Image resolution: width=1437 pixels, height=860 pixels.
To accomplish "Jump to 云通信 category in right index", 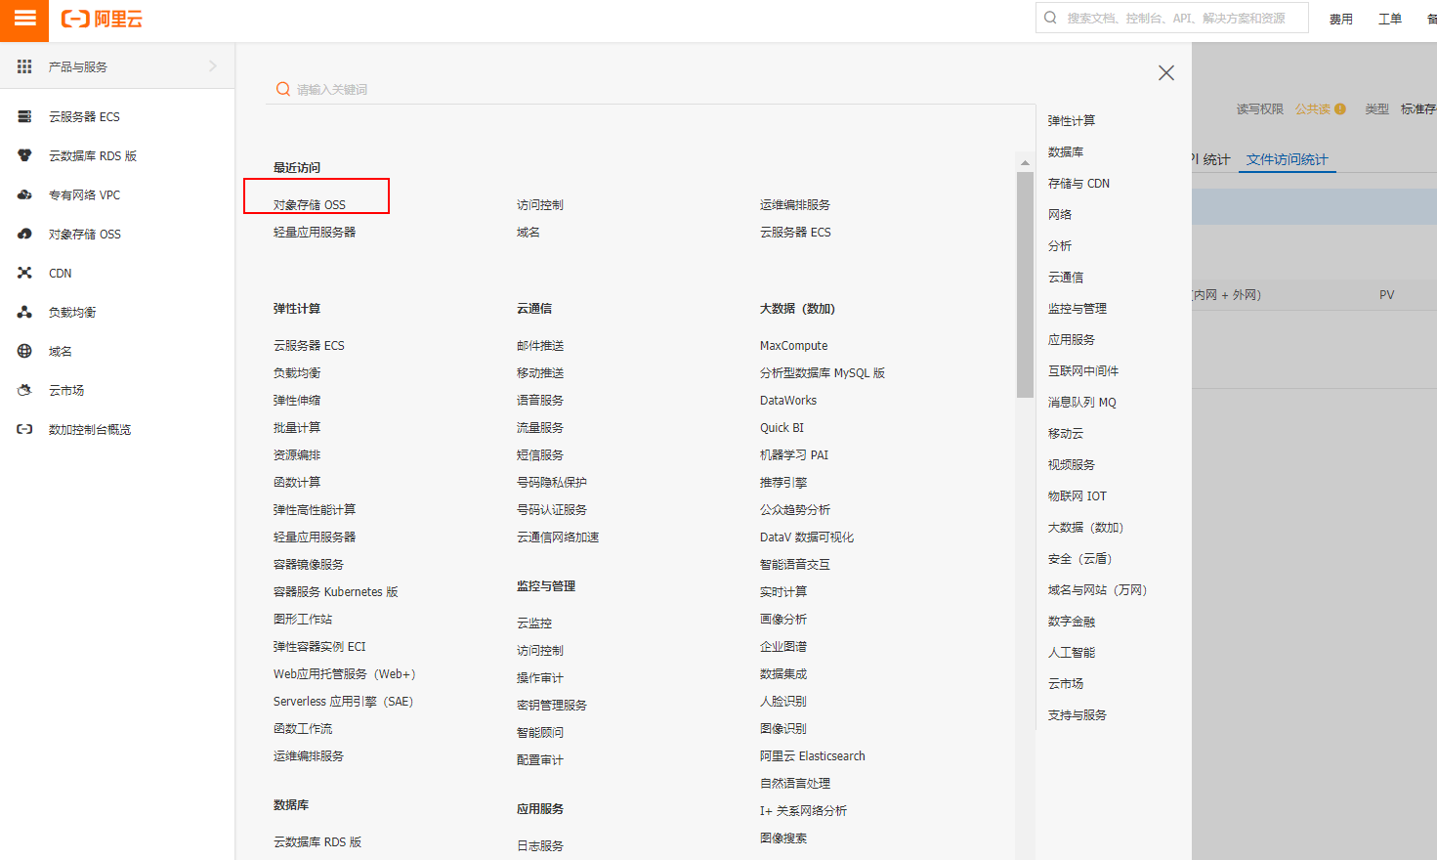I will point(1066,277).
